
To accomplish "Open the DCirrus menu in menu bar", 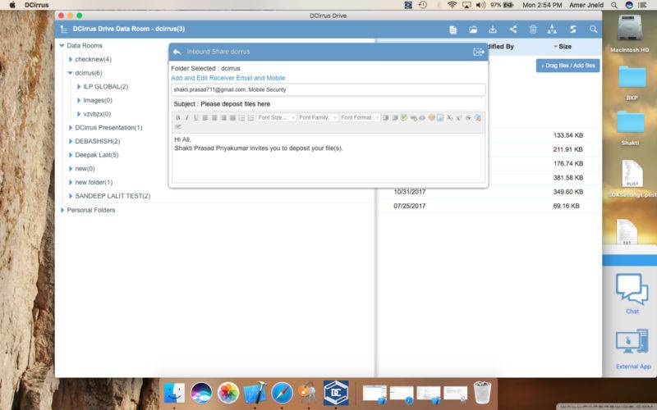I will [36, 5].
